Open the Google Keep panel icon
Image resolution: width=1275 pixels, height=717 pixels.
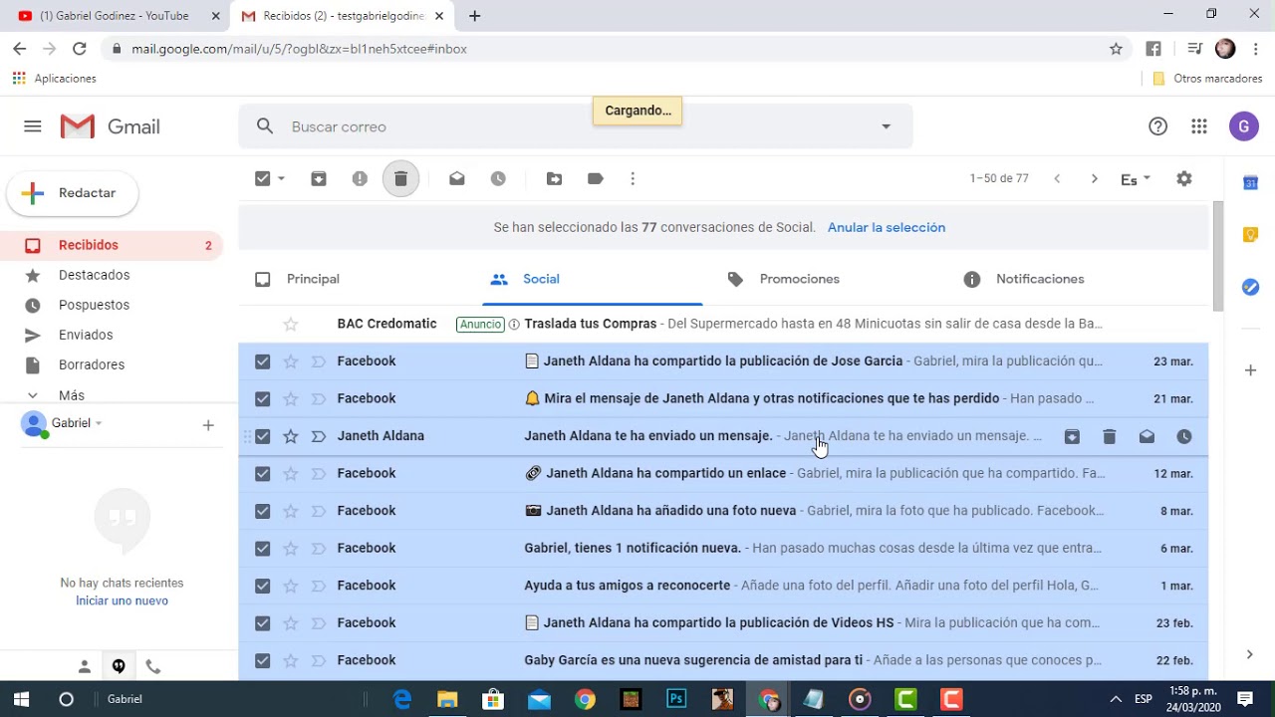1250,234
